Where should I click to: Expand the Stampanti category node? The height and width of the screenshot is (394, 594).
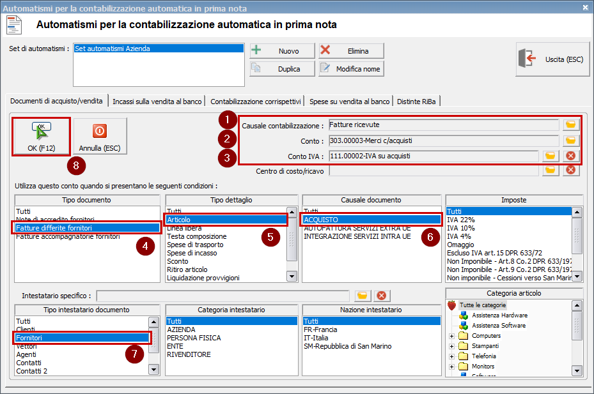point(451,346)
